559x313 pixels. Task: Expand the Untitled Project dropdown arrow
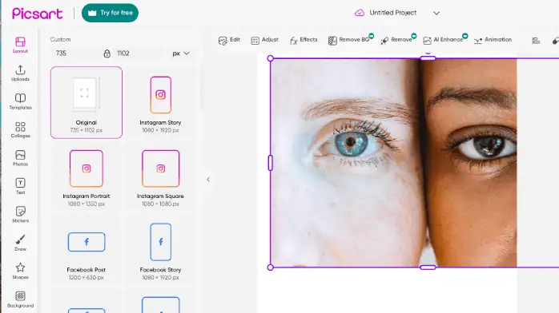pyautogui.click(x=436, y=13)
